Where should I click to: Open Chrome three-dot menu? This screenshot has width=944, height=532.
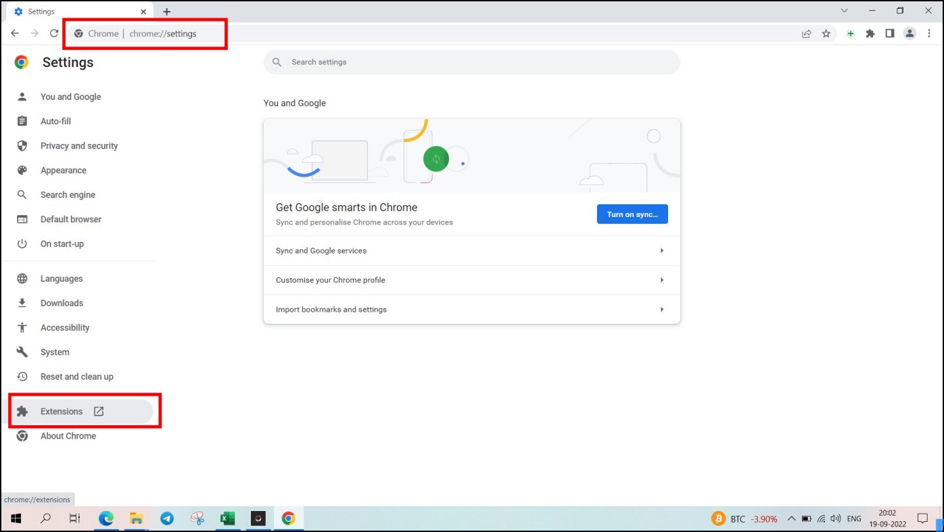pyautogui.click(x=930, y=33)
